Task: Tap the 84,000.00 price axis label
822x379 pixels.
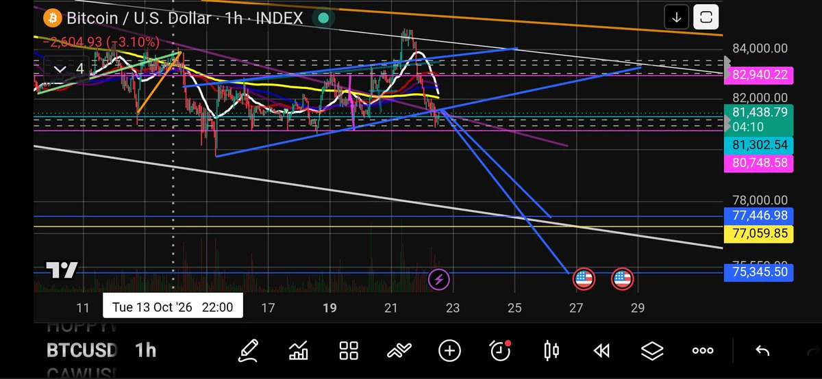Action: tap(759, 49)
